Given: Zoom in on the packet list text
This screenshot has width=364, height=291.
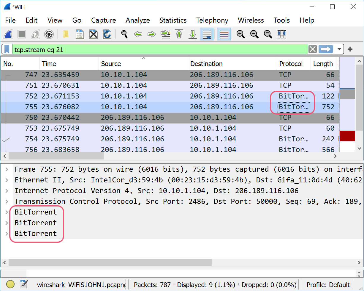Looking at the screenshot, I should [241, 34].
